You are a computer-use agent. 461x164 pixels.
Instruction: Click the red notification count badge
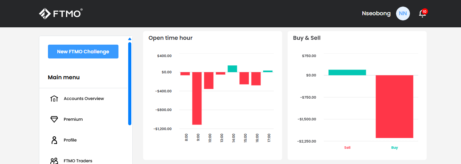[x=425, y=11]
